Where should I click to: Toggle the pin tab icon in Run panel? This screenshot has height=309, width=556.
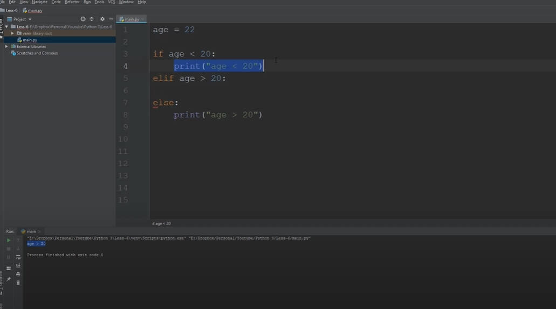9,279
